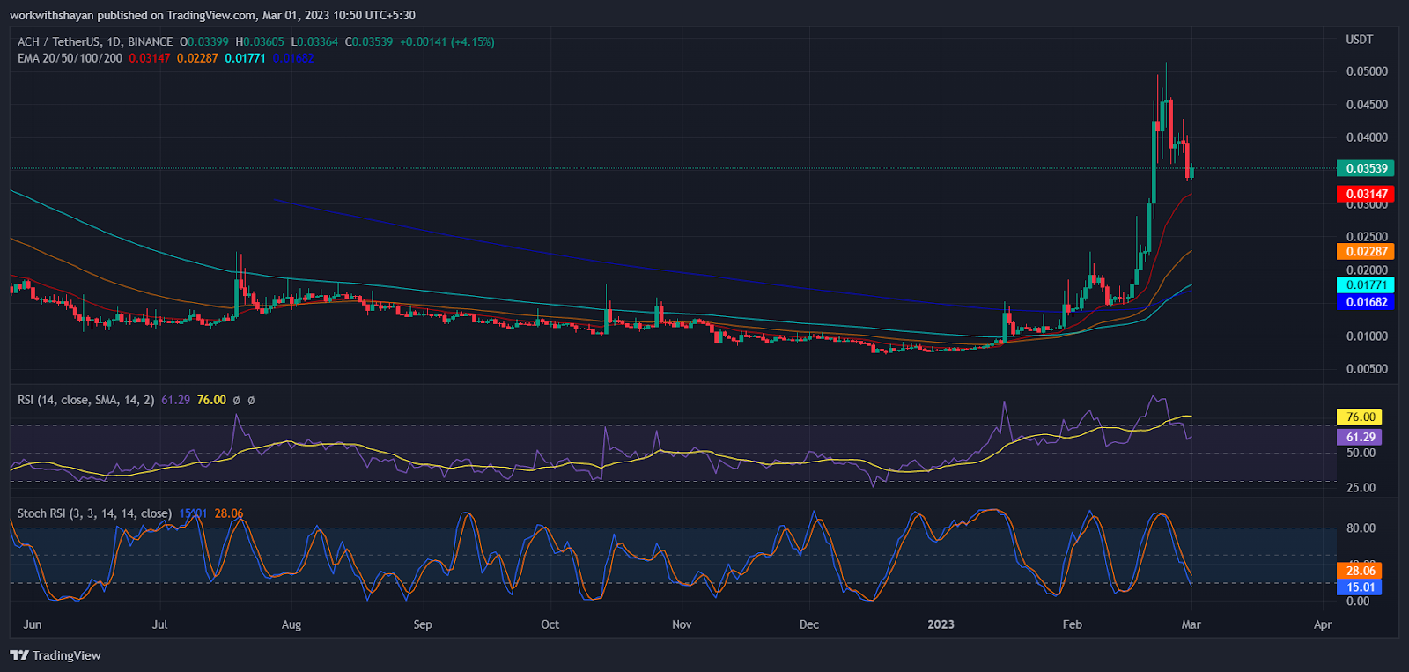The image size is (1409, 672).
Task: Click the cyan 0.01771 tag on the price axis
Action: (1366, 284)
